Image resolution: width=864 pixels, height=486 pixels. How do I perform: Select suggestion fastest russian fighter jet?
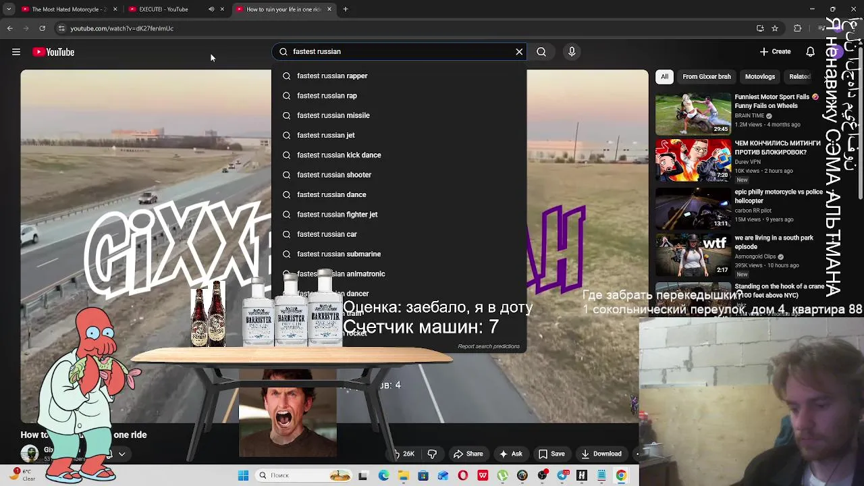tap(399, 215)
